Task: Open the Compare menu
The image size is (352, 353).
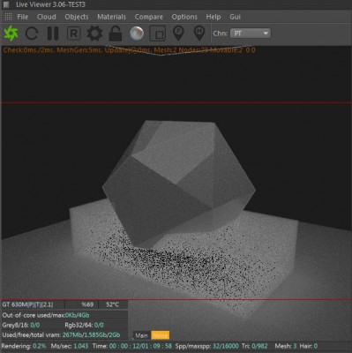Action: (149, 17)
